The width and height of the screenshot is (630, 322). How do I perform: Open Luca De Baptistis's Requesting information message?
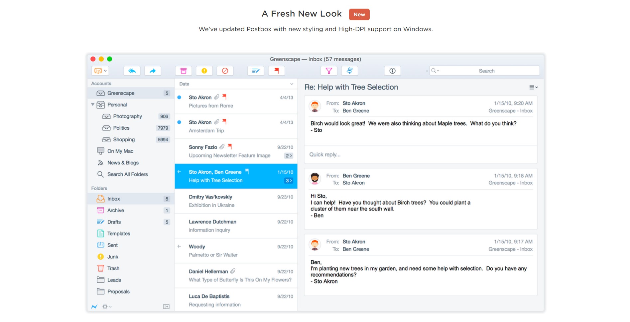[236, 300]
